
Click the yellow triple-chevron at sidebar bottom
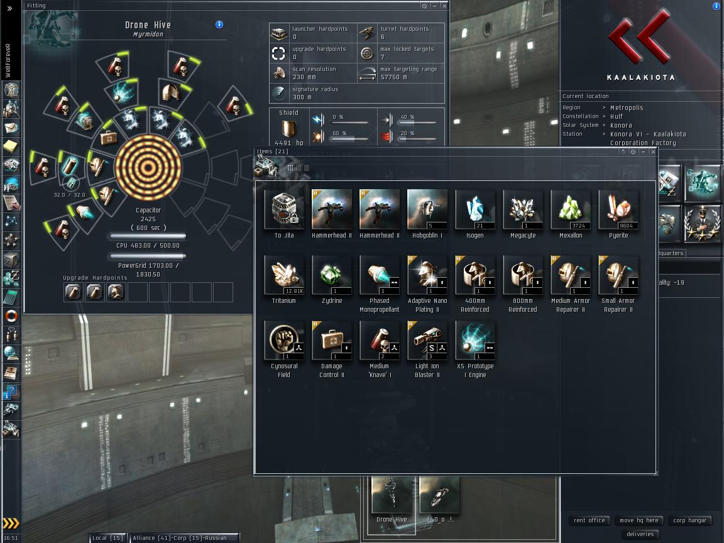pyautogui.click(x=11, y=523)
